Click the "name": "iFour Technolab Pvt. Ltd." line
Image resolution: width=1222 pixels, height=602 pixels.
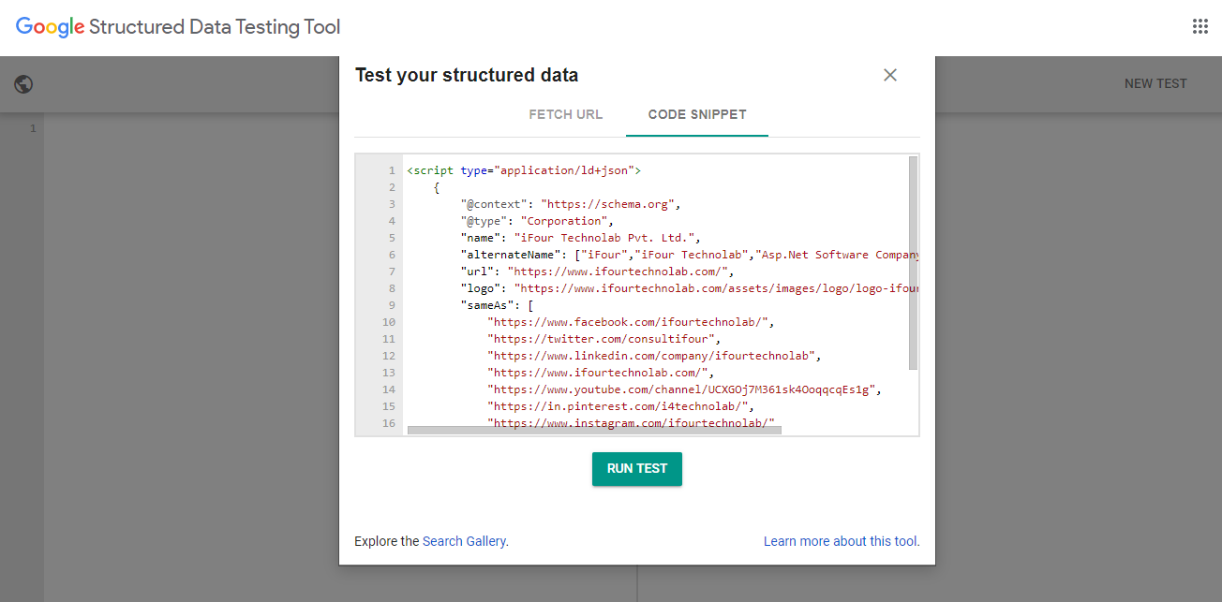click(x=580, y=238)
